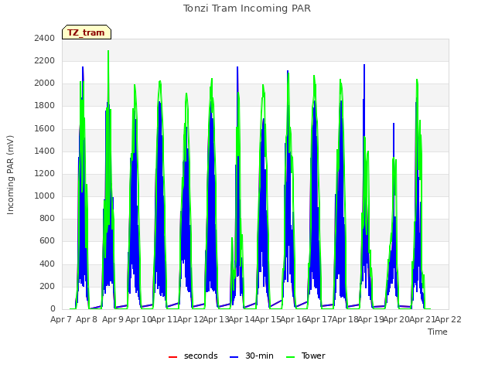Click the chart title 'Tonzi Tram Incoming PAR'
This screenshot has height=371, width=495.
coord(247,9)
